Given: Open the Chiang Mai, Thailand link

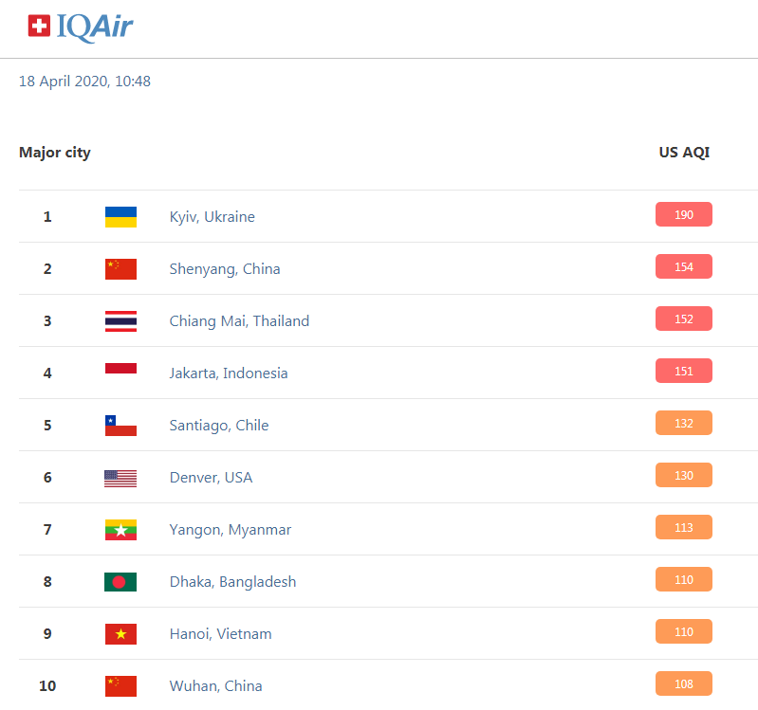Looking at the screenshot, I should pyautogui.click(x=239, y=321).
